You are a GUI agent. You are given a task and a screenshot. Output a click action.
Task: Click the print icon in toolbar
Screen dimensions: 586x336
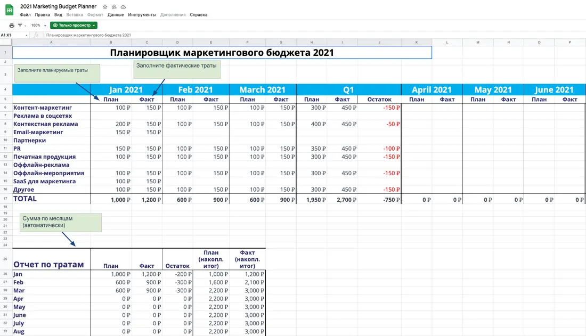pyautogui.click(x=12, y=26)
